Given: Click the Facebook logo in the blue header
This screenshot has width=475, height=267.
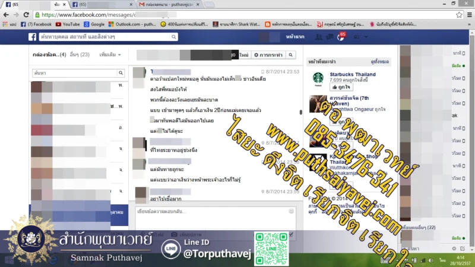Looking at the screenshot, I should pyautogui.click(x=33, y=37).
